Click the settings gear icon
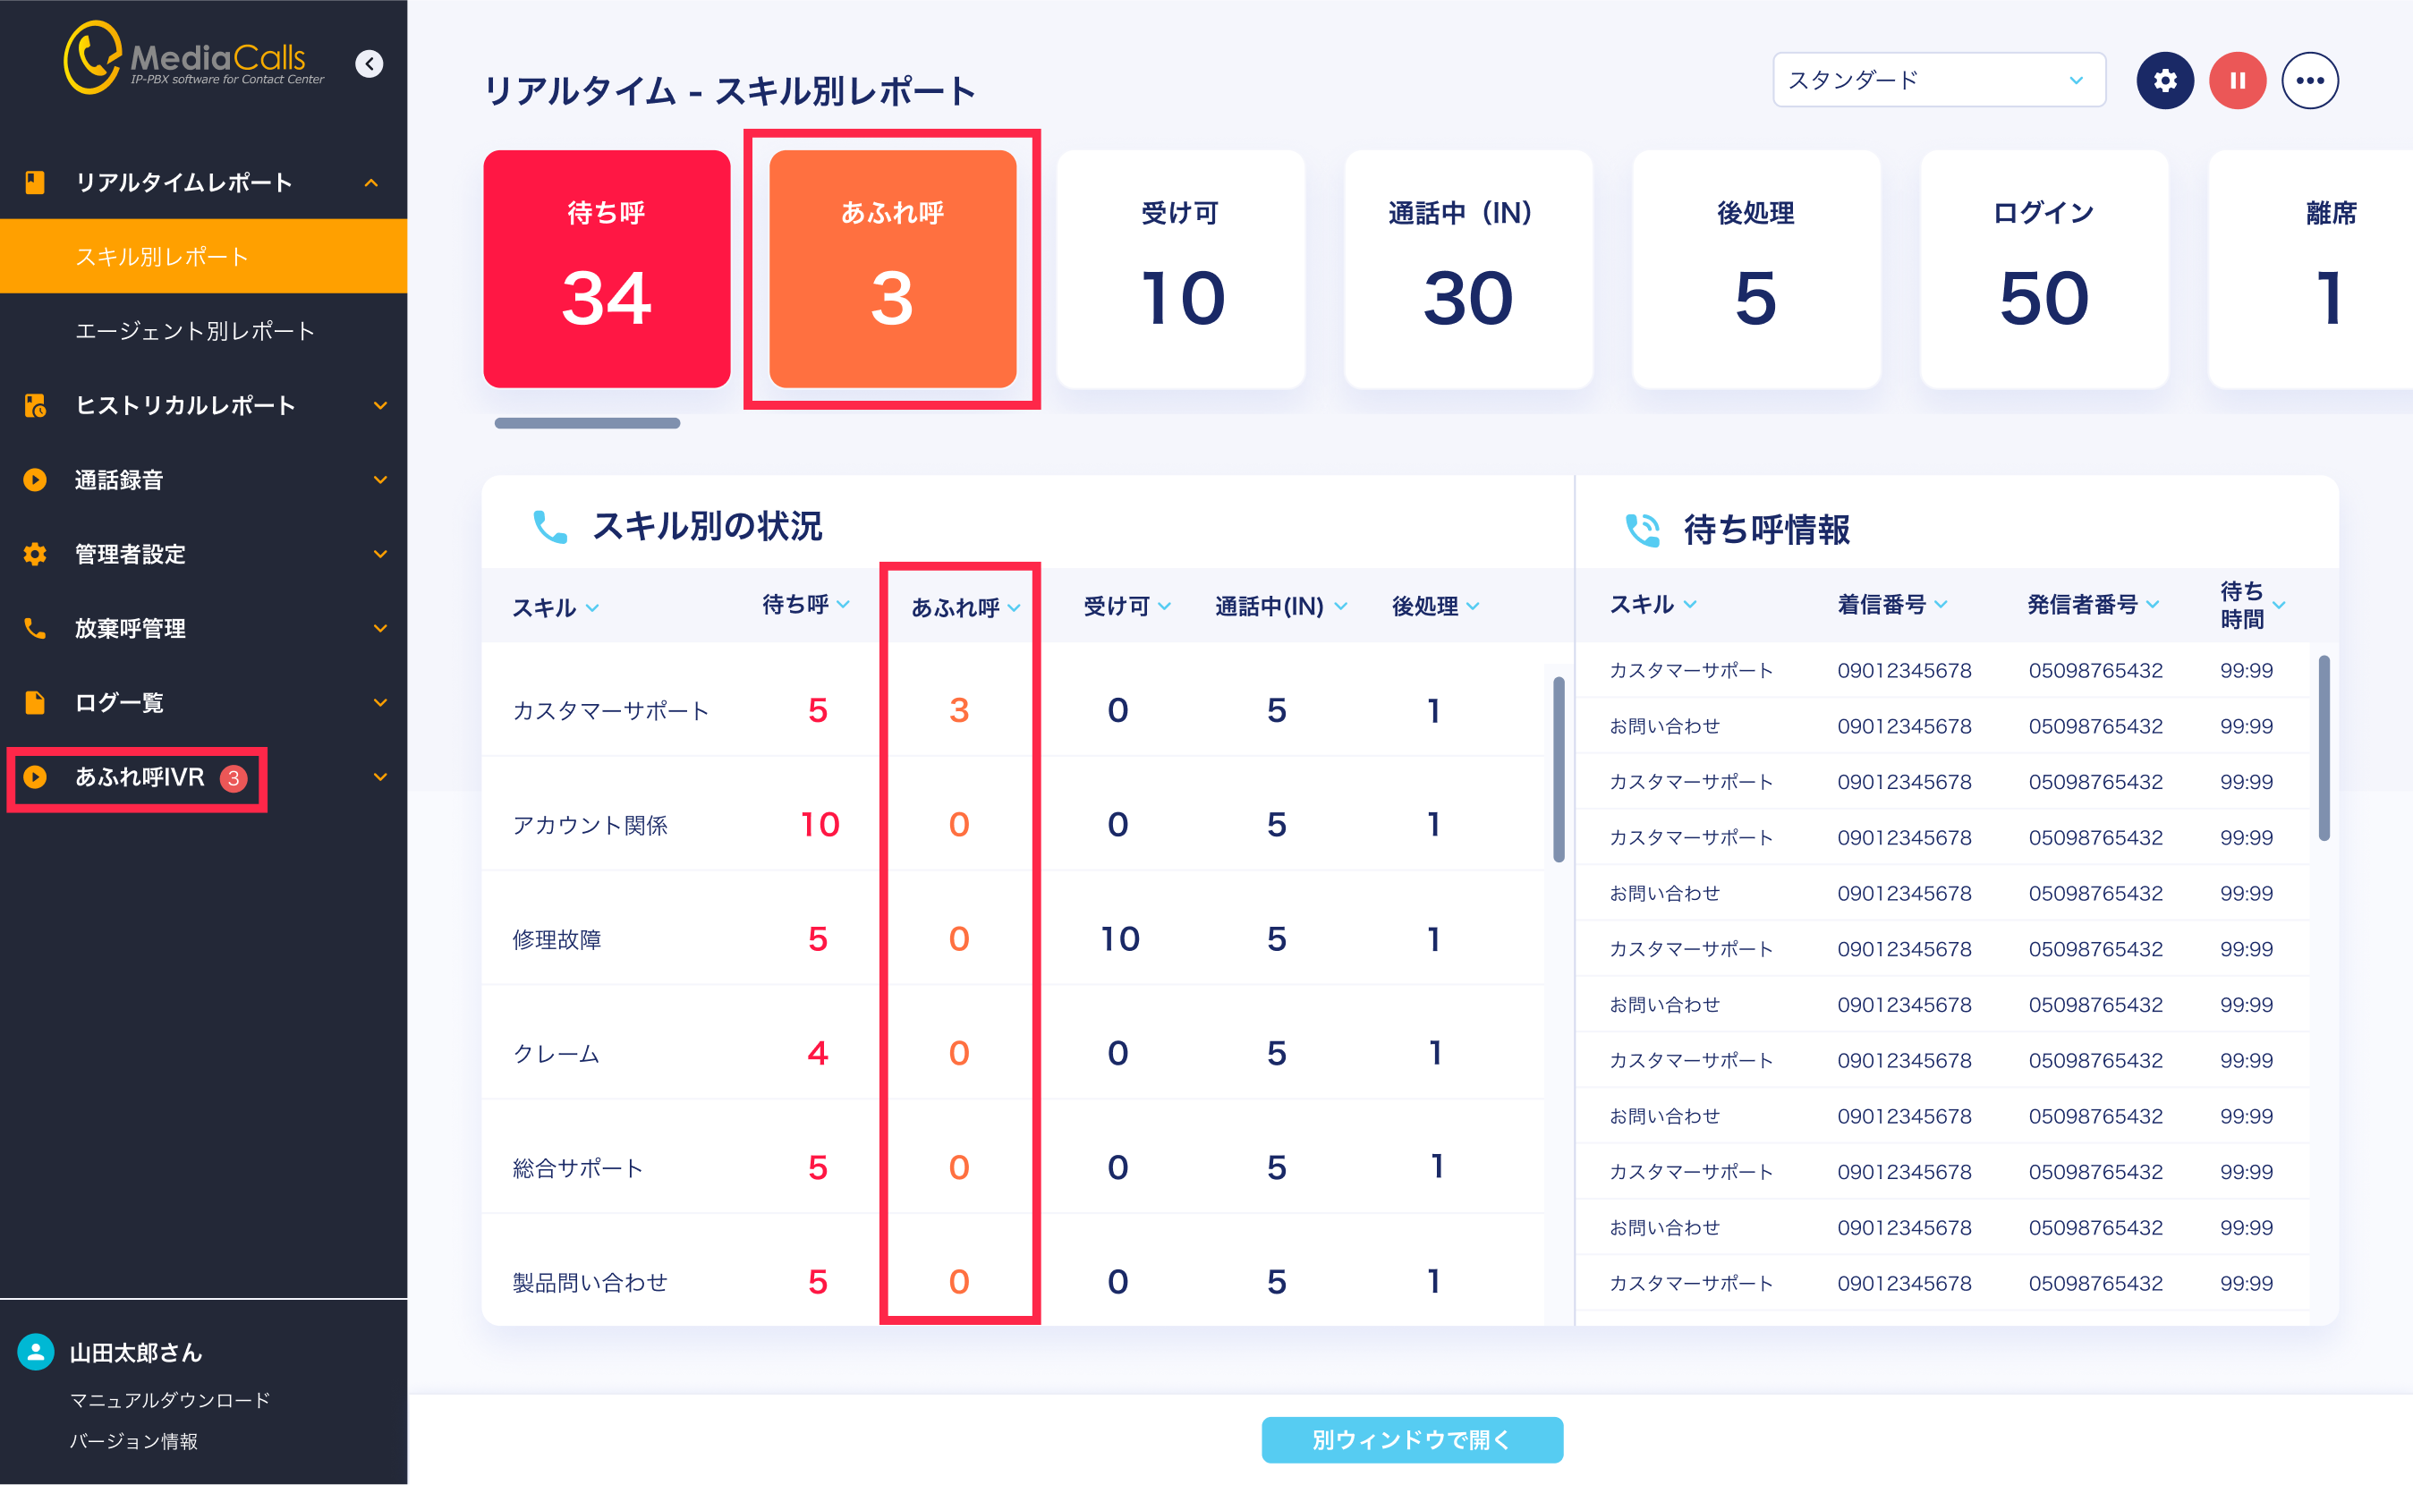 click(x=2163, y=81)
